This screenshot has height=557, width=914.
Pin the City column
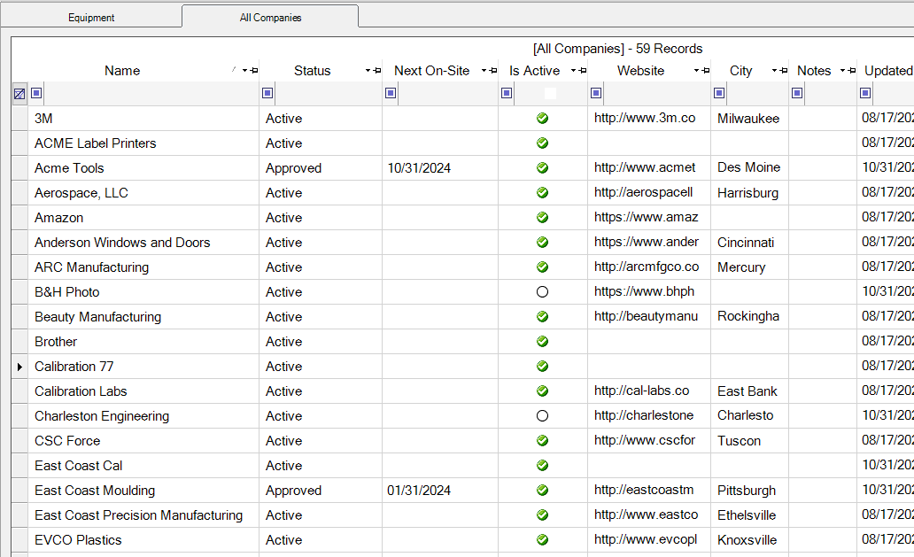[784, 71]
